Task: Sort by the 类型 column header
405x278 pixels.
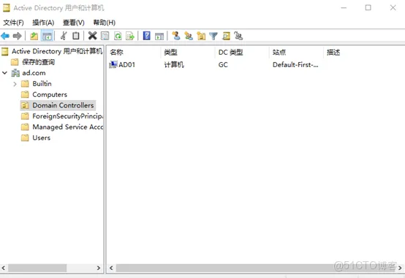Action: coord(188,53)
